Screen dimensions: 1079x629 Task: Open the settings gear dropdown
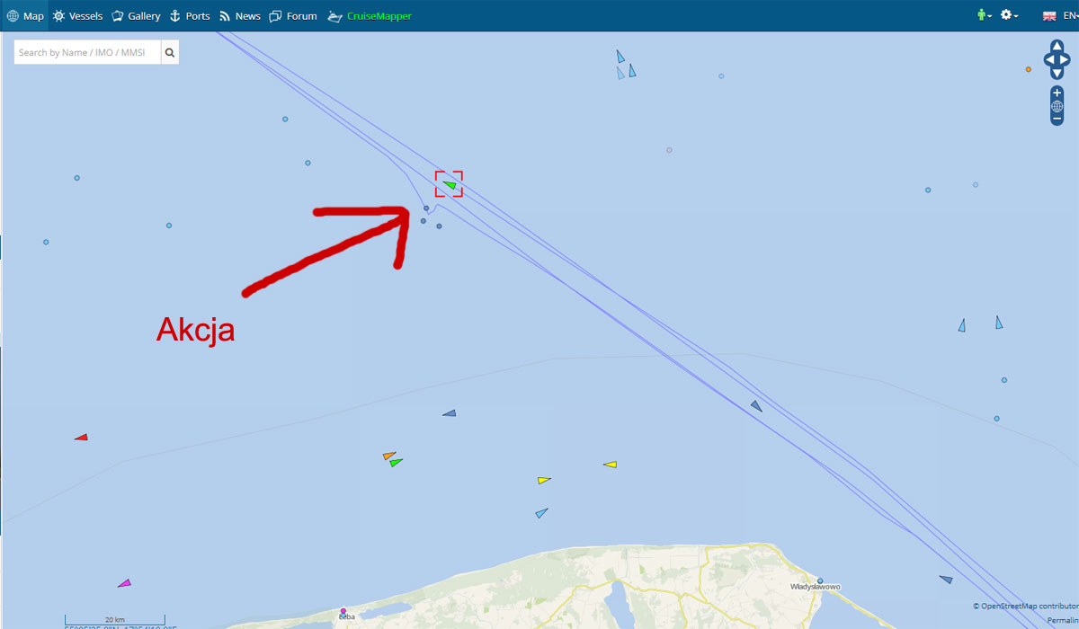pyautogui.click(x=1009, y=15)
